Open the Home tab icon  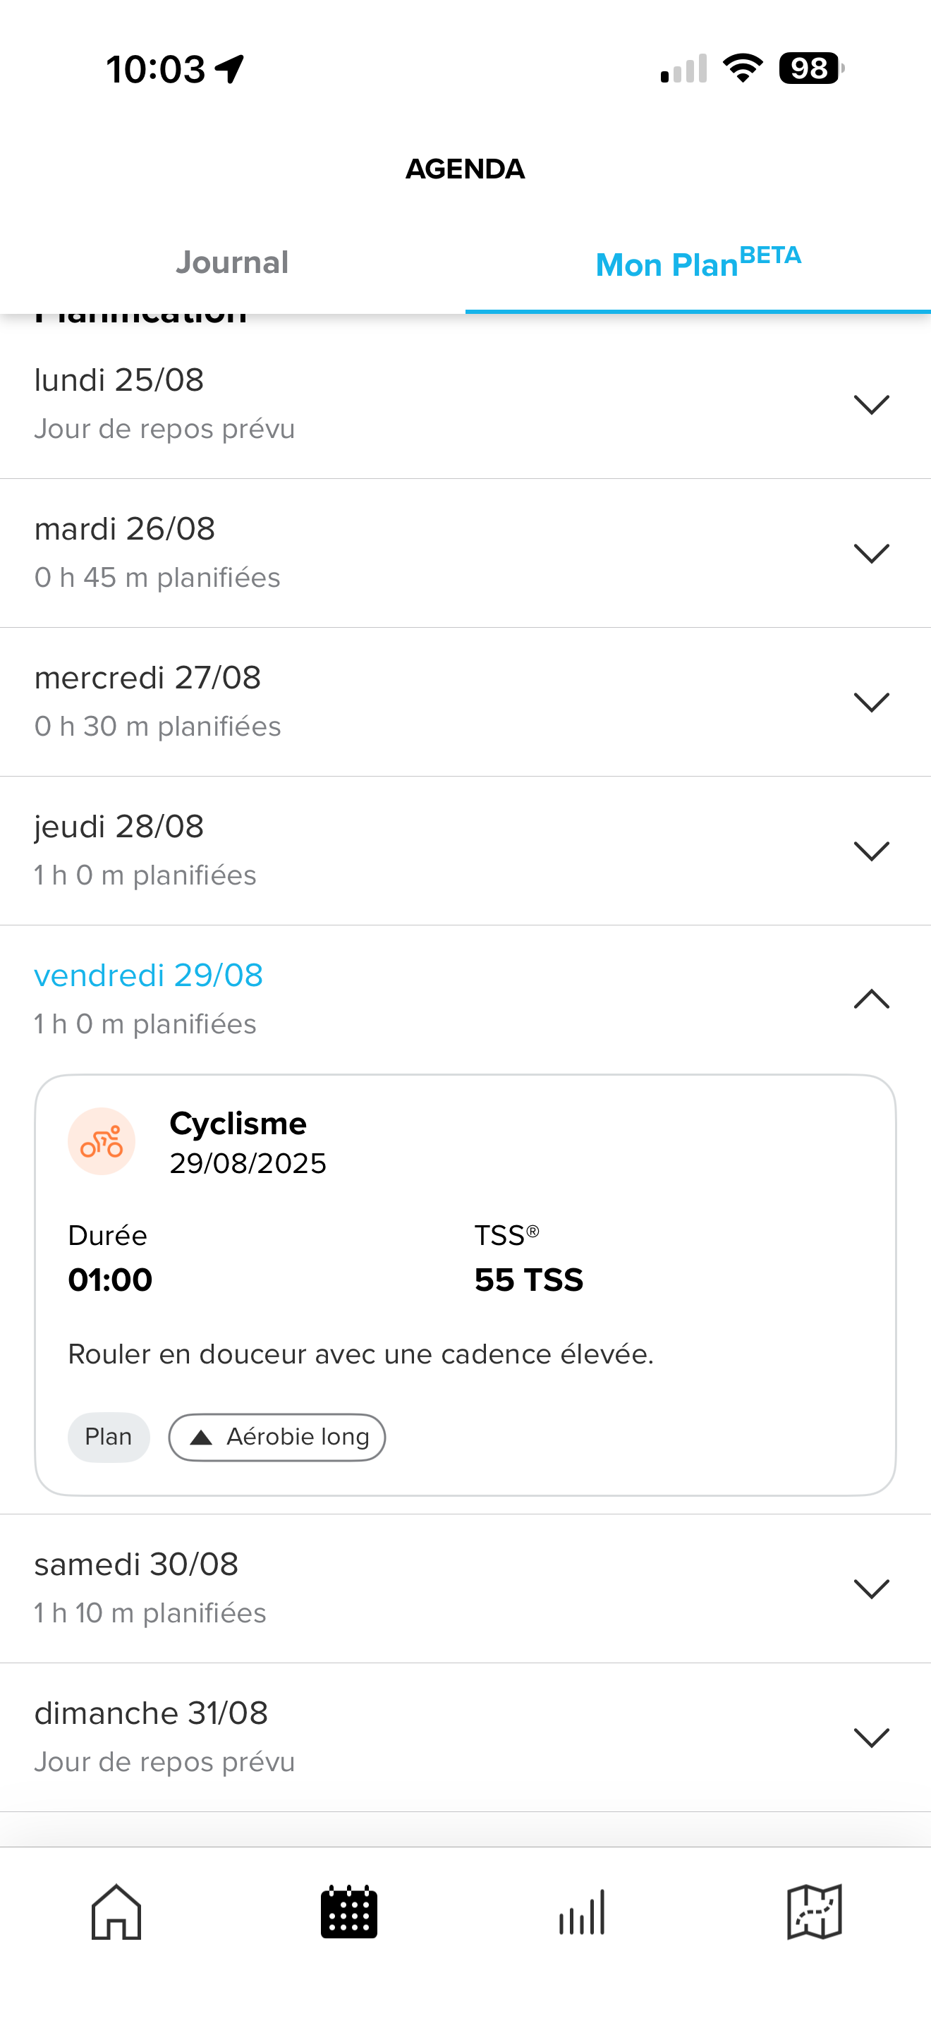[x=116, y=1912]
